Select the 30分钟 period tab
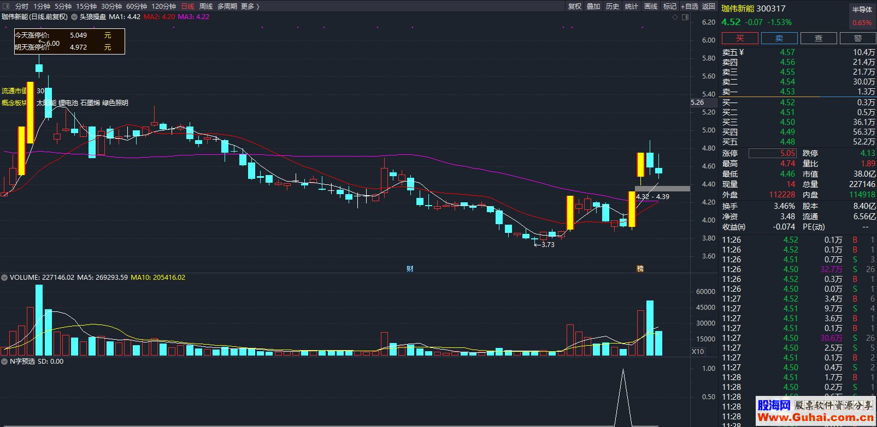Viewport: 877px width, 427px height. [111, 6]
